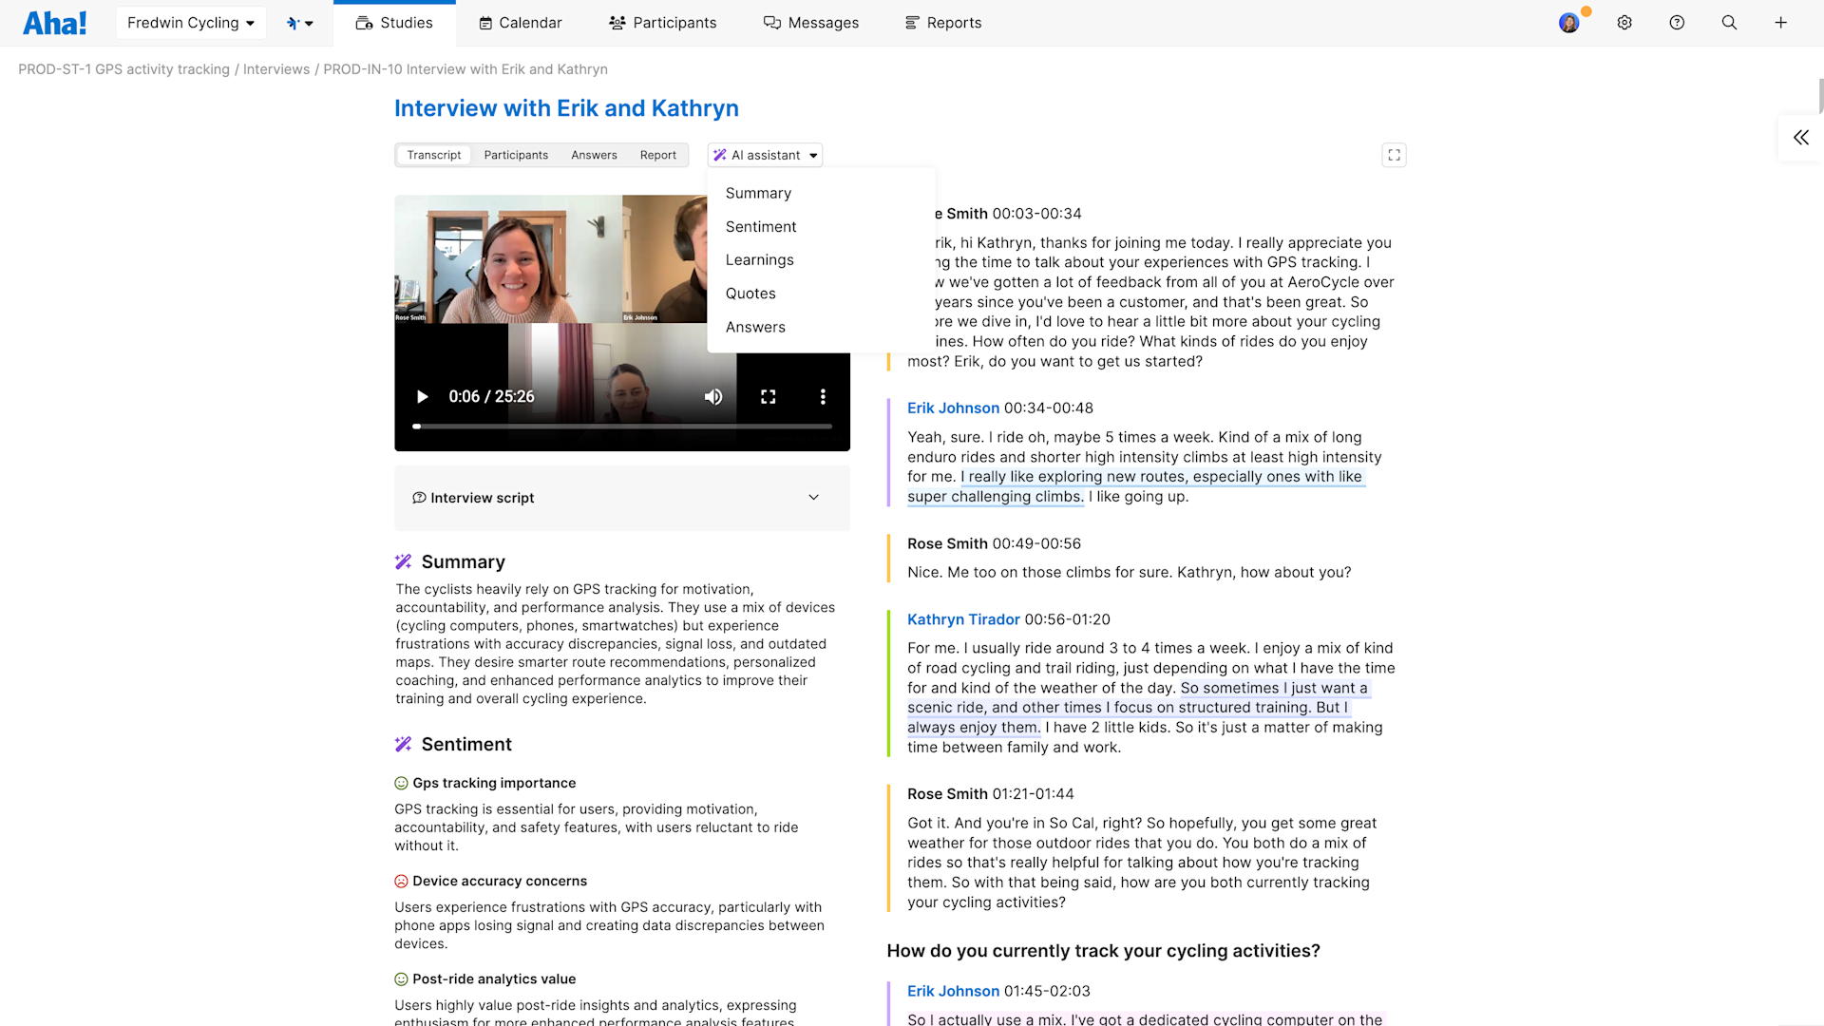Collapse the panel with the double-chevron
Image resolution: width=1824 pixels, height=1026 pixels.
point(1801,137)
